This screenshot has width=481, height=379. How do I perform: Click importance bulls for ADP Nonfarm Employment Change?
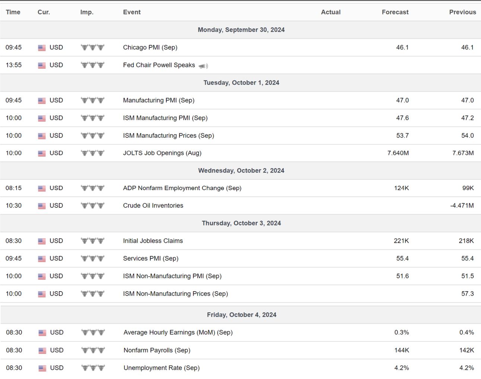(93, 188)
